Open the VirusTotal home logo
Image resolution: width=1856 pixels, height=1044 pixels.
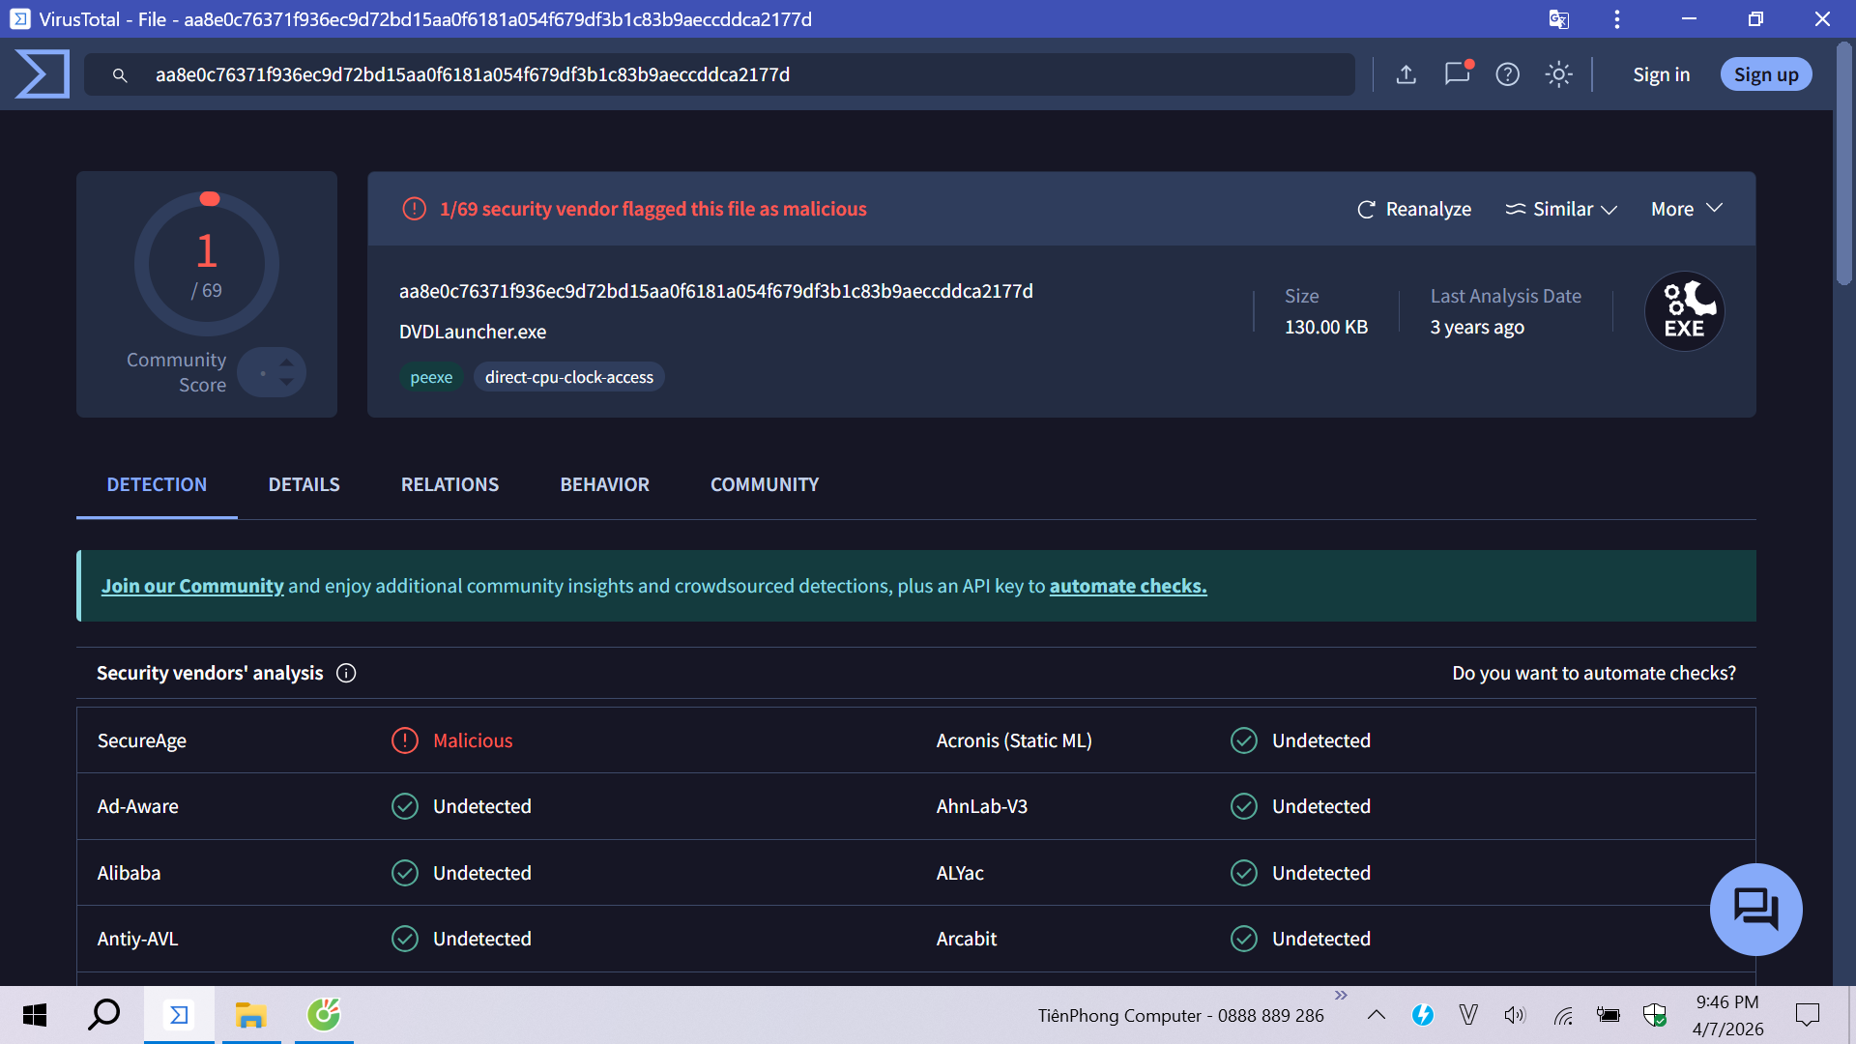[x=43, y=74]
